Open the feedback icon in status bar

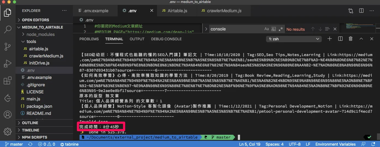tap(363, 144)
